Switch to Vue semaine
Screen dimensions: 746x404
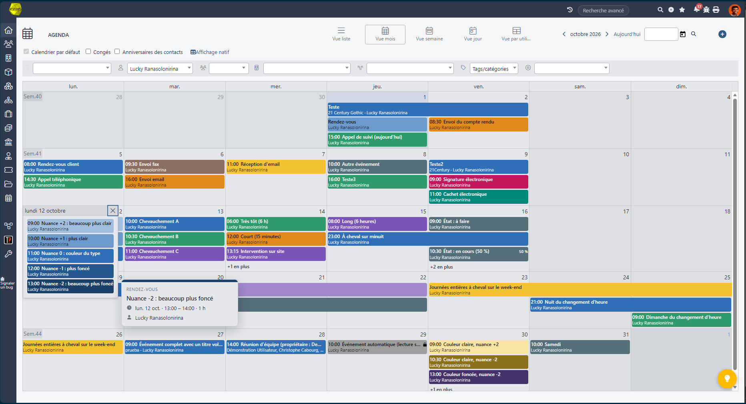coord(429,34)
